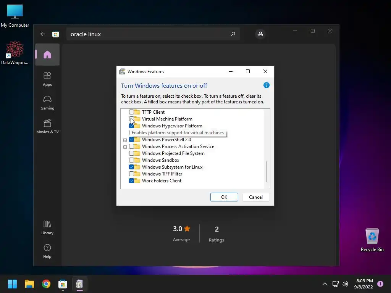
Task: Open Library in Store sidebar
Action: click(x=47, y=227)
